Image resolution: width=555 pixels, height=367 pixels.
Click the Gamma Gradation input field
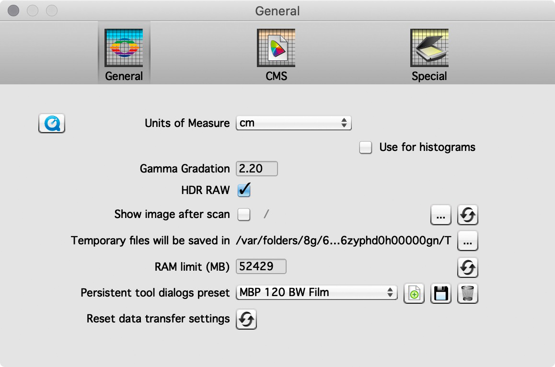coord(257,169)
